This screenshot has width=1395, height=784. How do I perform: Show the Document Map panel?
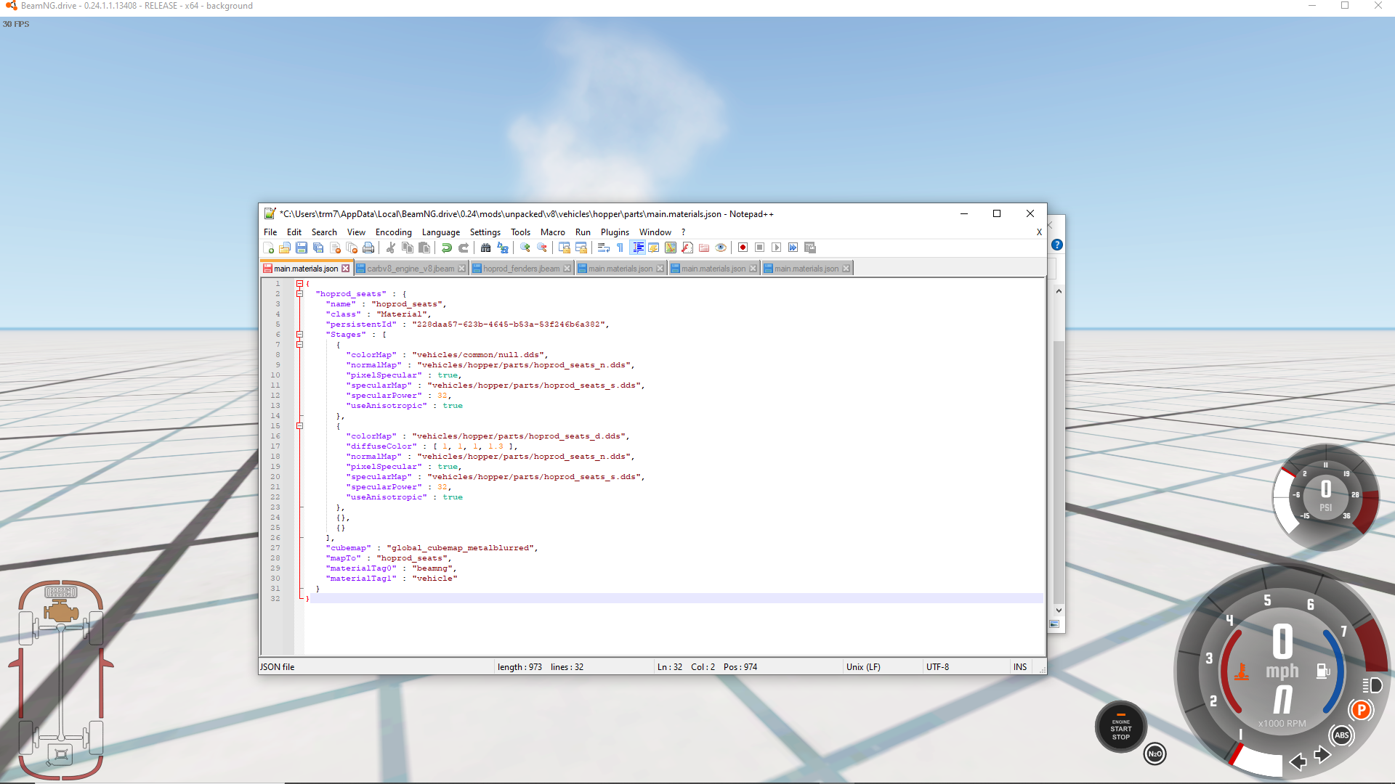click(x=671, y=248)
